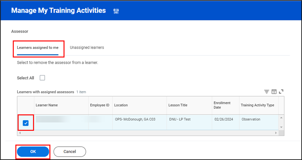Click the table's scroll down arrow

pyautogui.click(x=281, y=127)
